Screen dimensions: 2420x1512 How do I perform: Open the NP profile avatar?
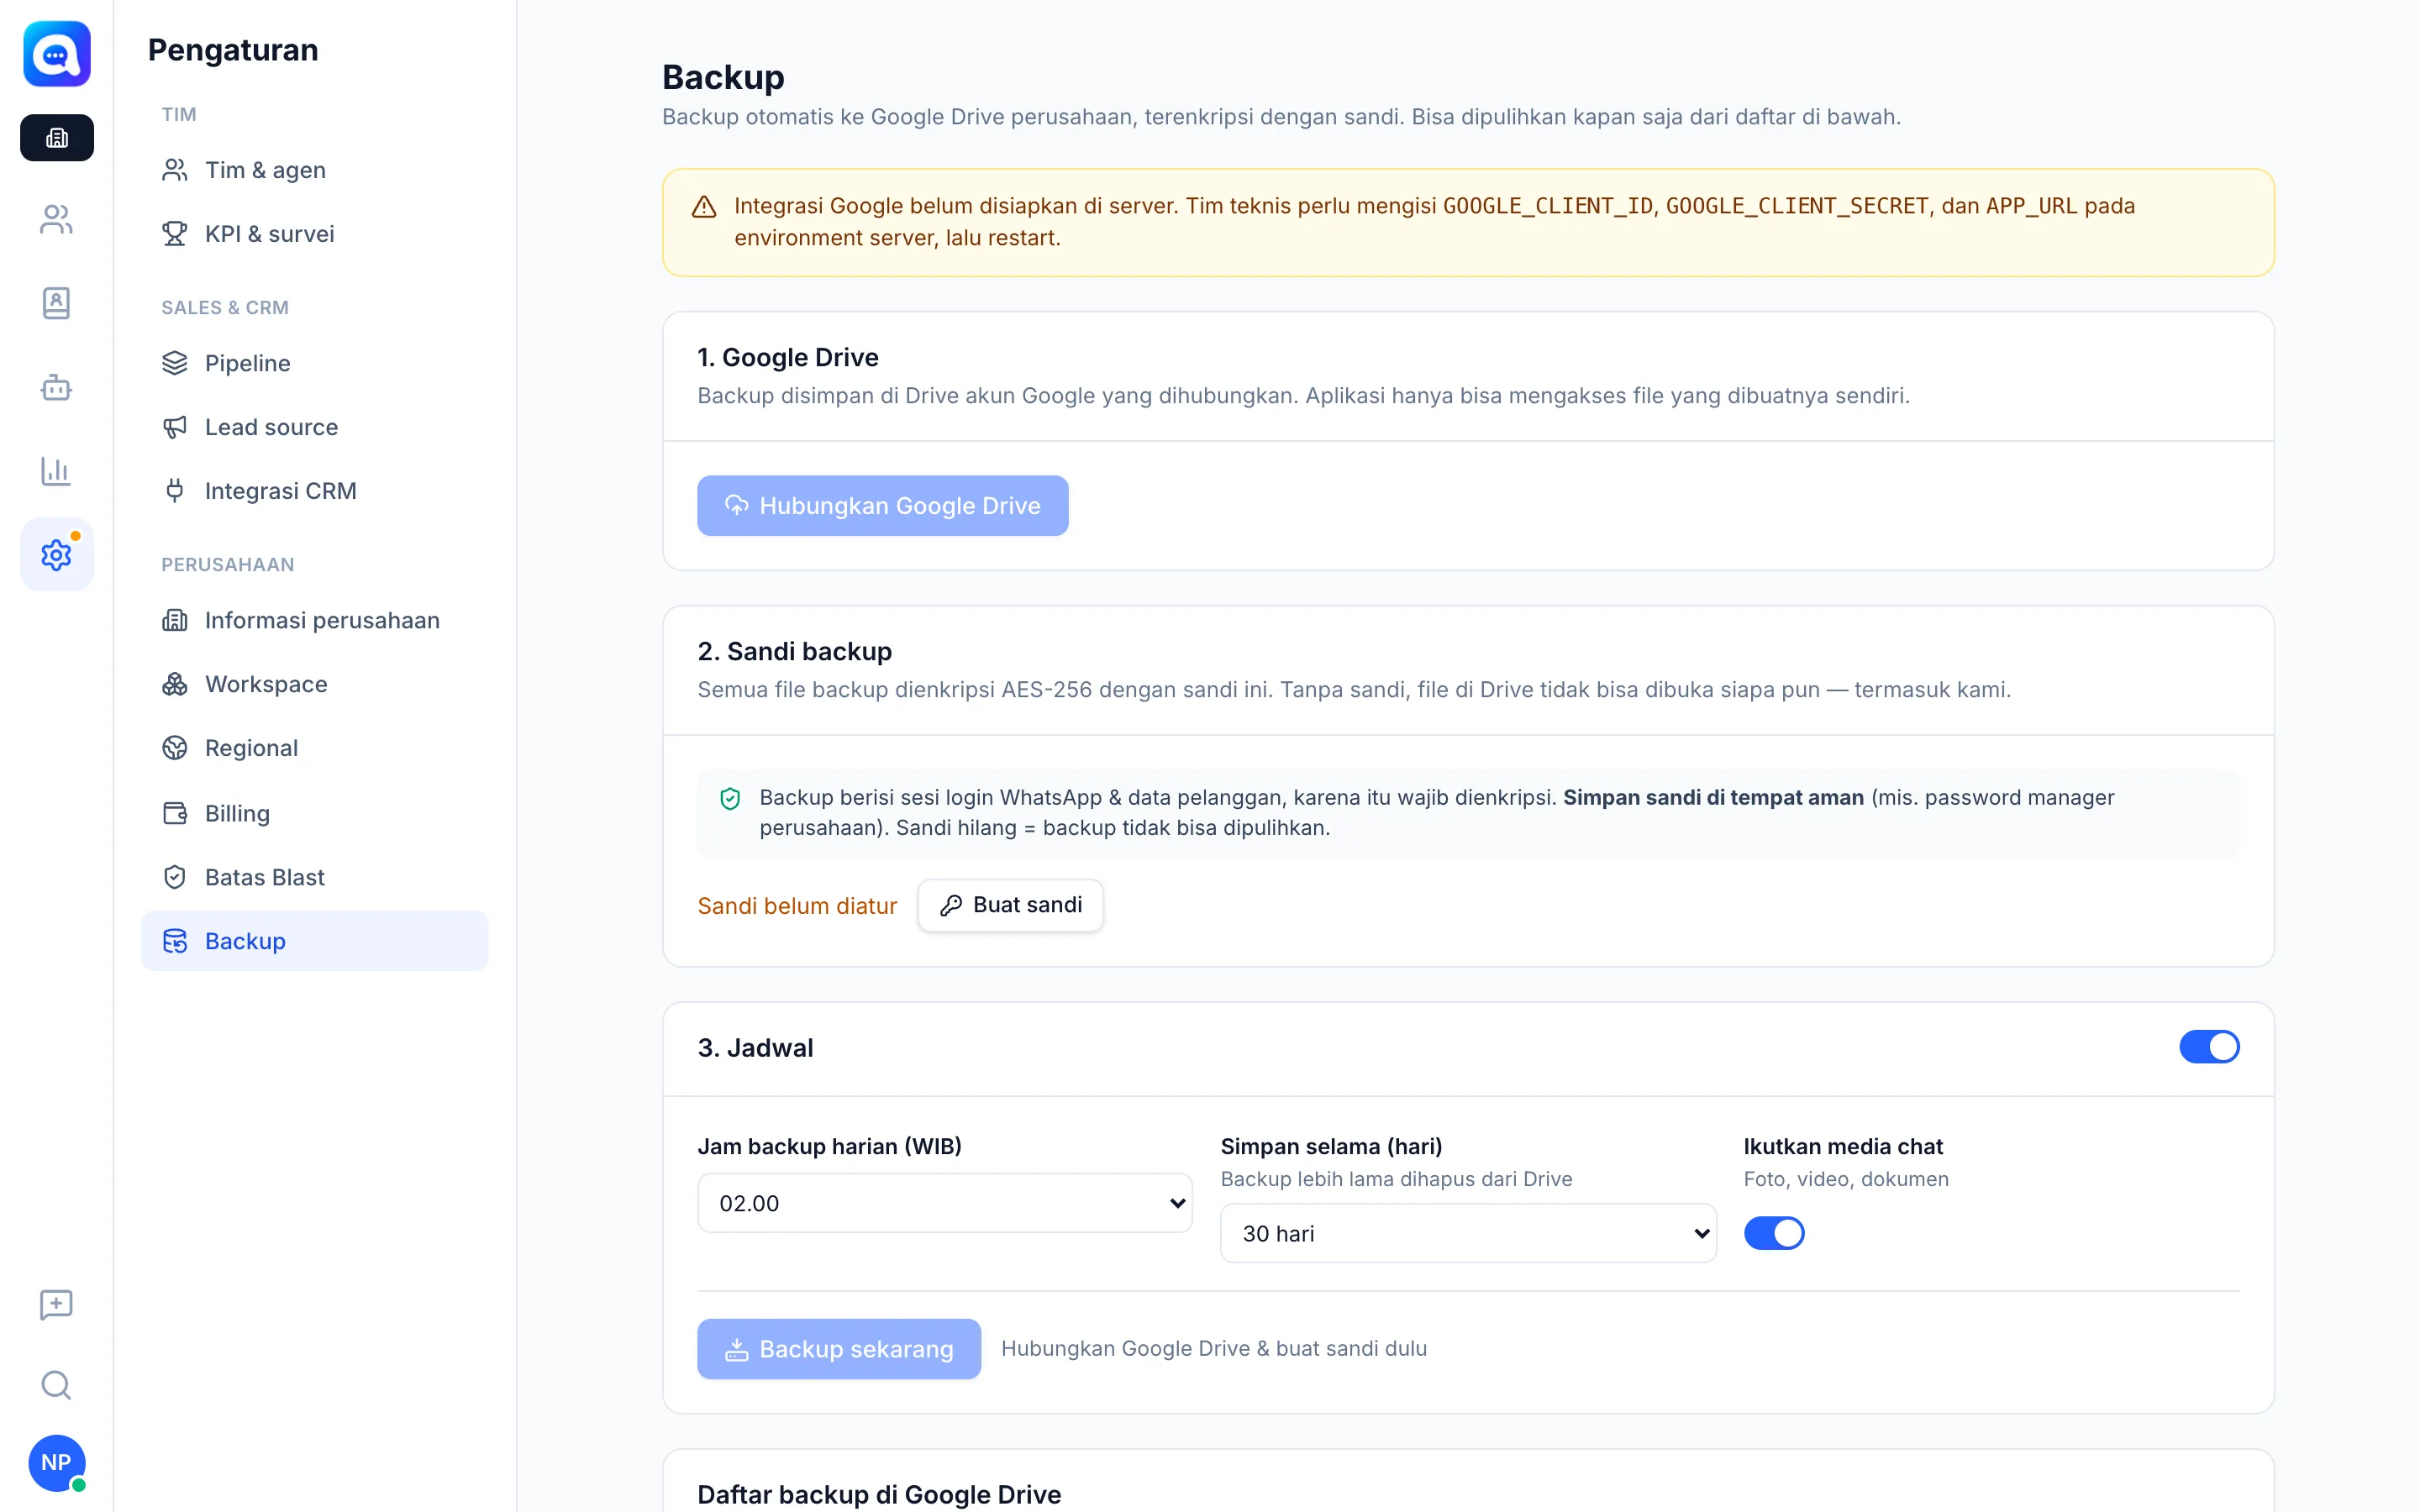(57, 1462)
